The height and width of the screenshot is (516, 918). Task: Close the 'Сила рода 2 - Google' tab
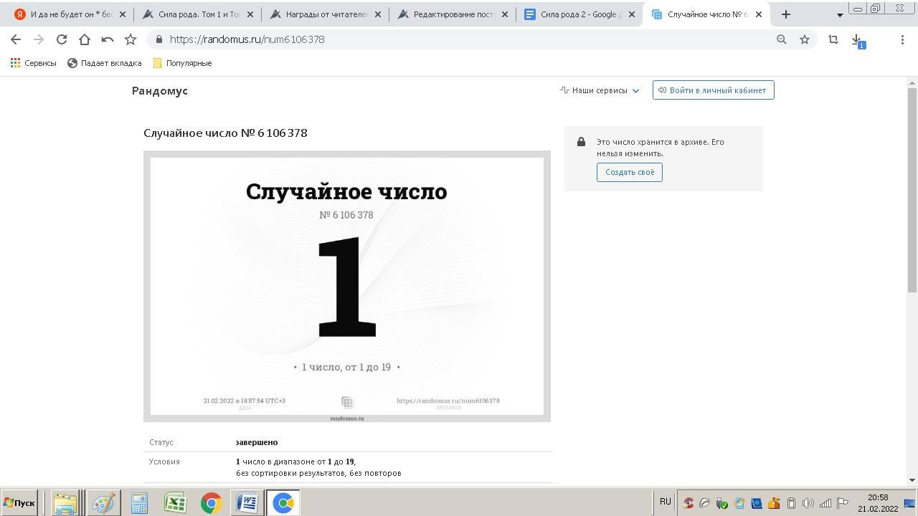(x=632, y=14)
